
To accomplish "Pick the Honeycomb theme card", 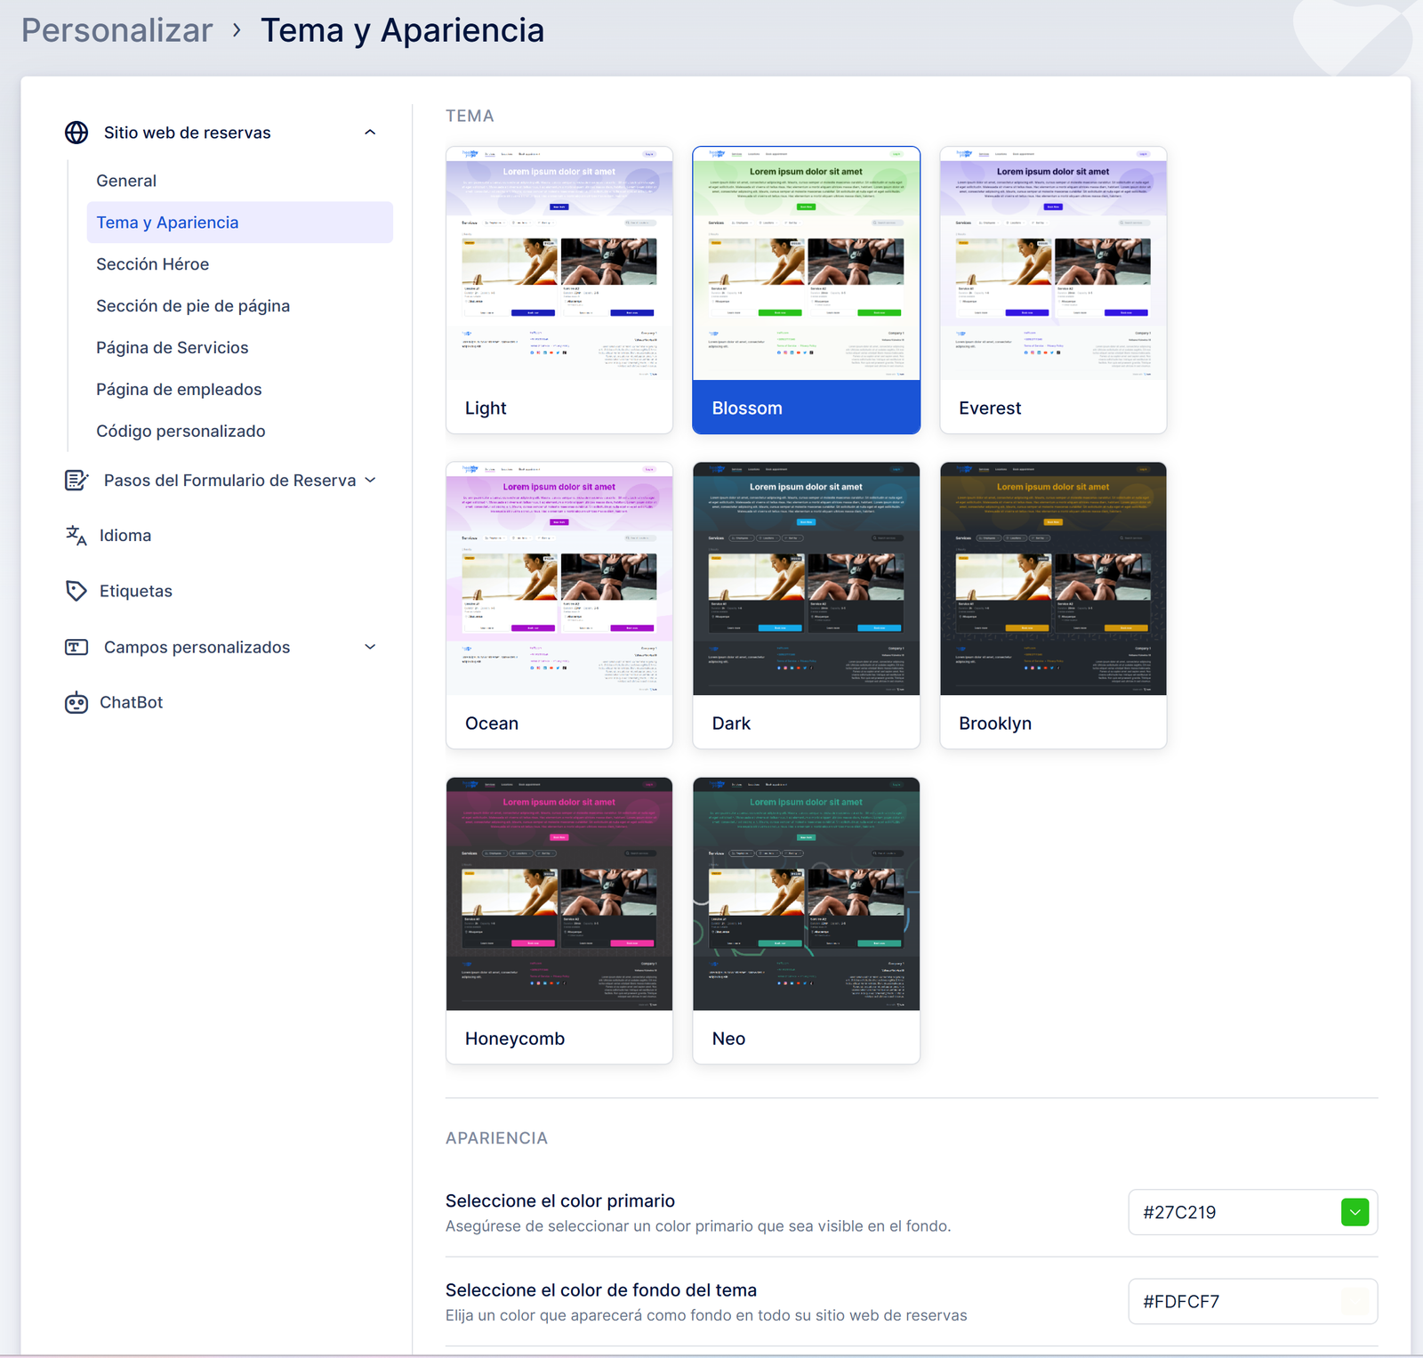I will click(x=559, y=920).
